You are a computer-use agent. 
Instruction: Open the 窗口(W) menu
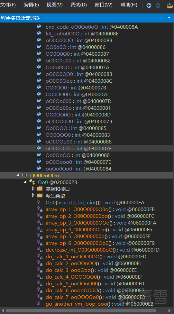103,5
